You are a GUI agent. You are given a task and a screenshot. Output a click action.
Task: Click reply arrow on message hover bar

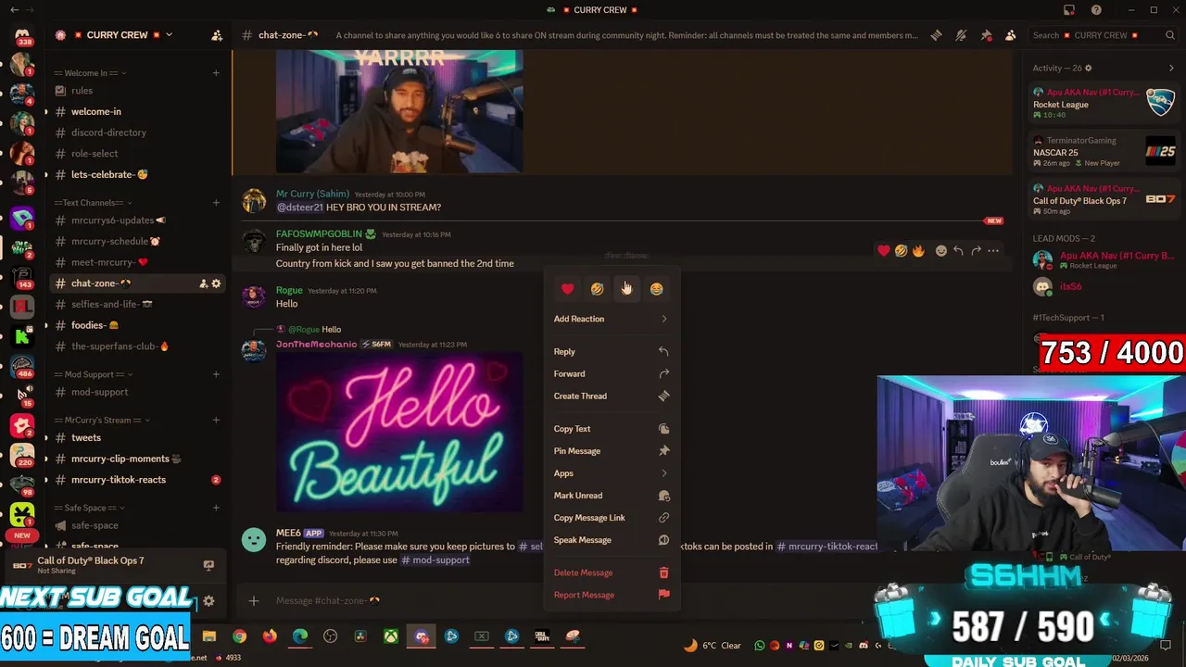tap(958, 250)
